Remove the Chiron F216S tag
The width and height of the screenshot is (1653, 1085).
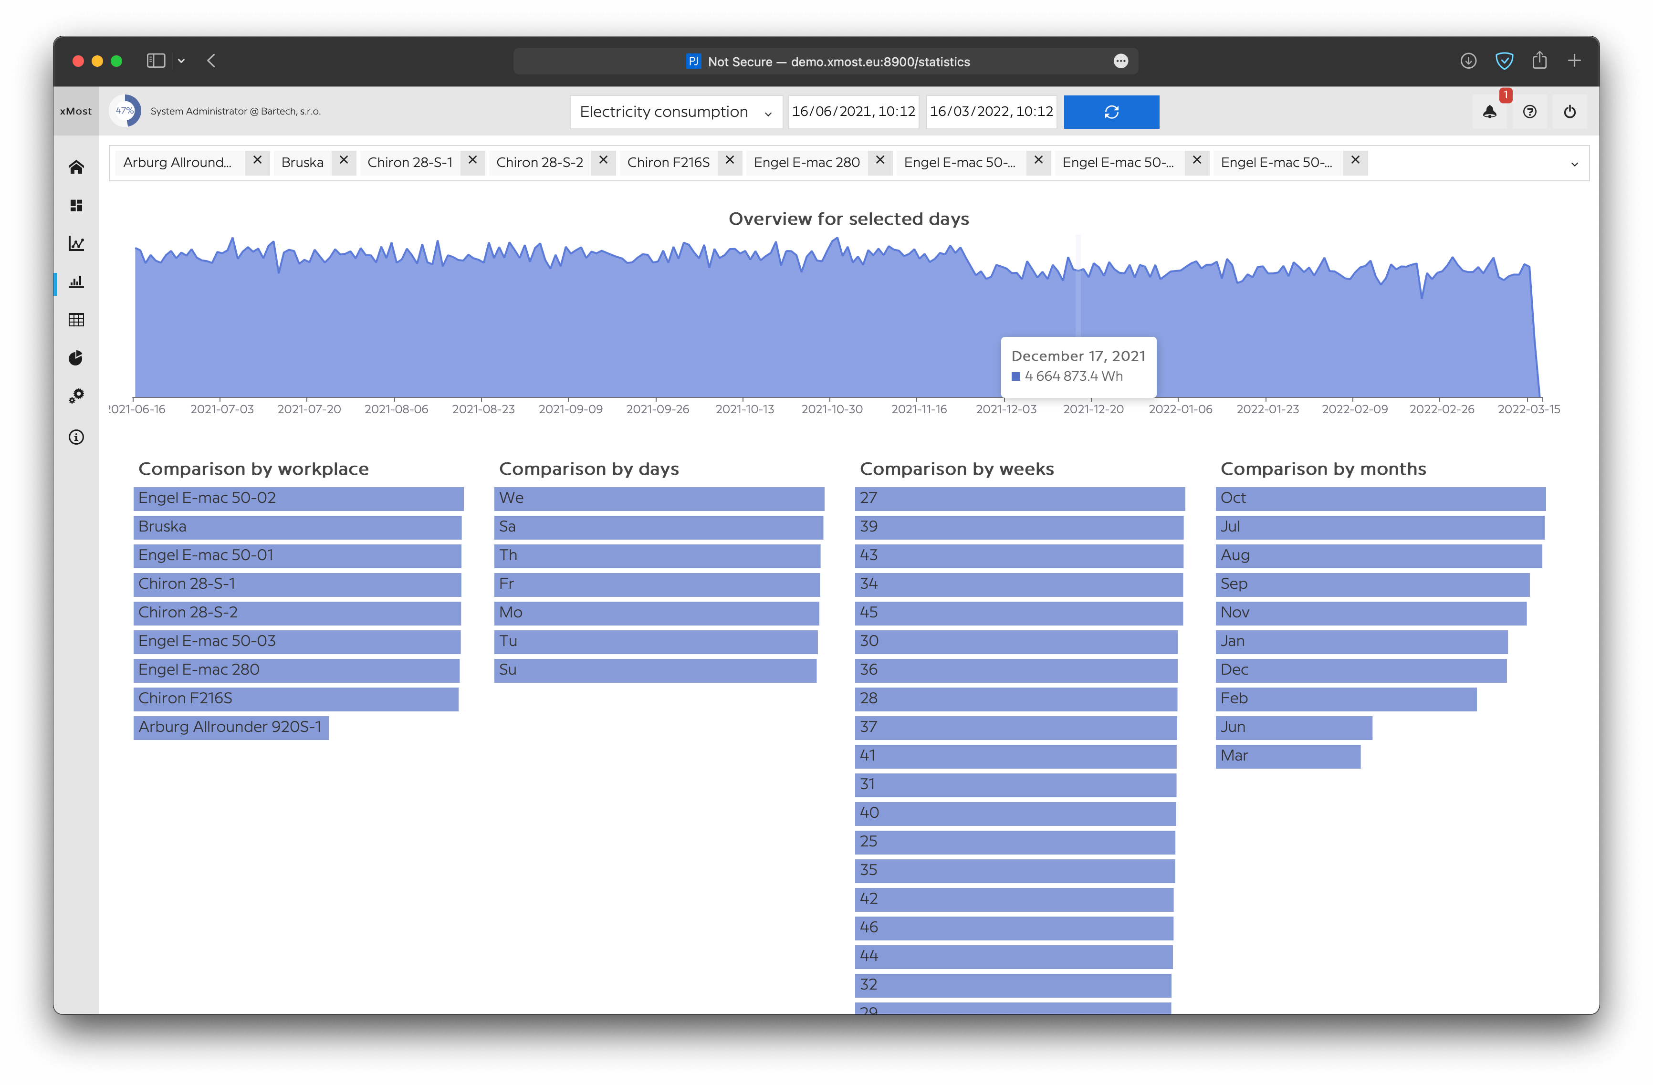click(x=729, y=160)
